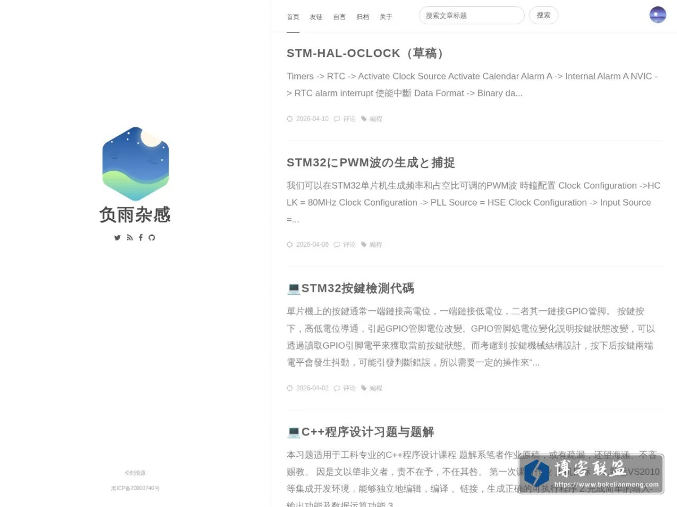677x507 pixels.
Task: Click excerpt starting 我们可以在STM32单片机
Action: (x=473, y=202)
